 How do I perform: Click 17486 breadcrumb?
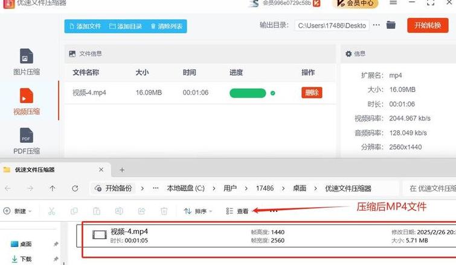tap(265, 189)
